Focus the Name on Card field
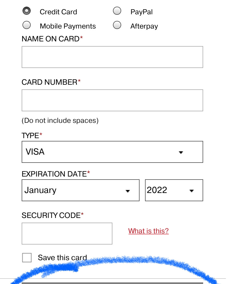 click(112, 57)
